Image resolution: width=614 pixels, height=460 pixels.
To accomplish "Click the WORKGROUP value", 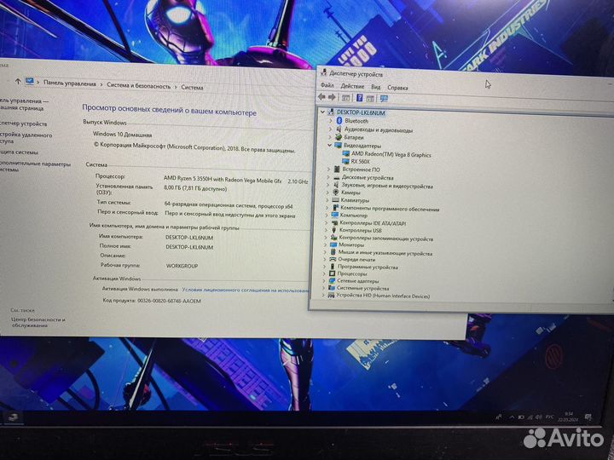I will (182, 266).
